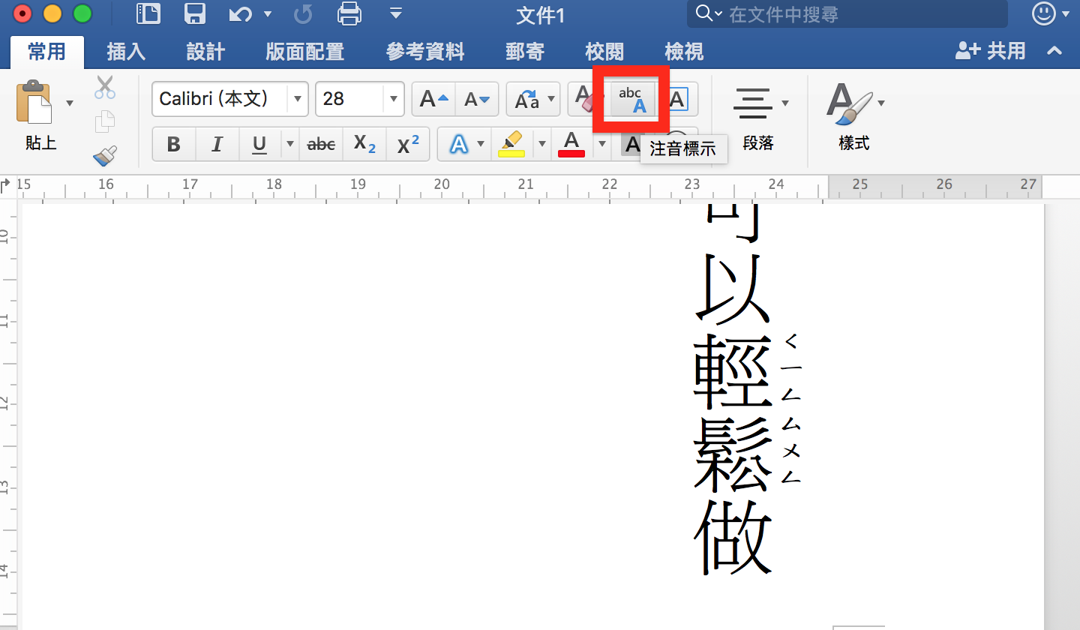Click the Format Painter brush icon
Viewport: 1080px width, 630px height.
[105, 155]
